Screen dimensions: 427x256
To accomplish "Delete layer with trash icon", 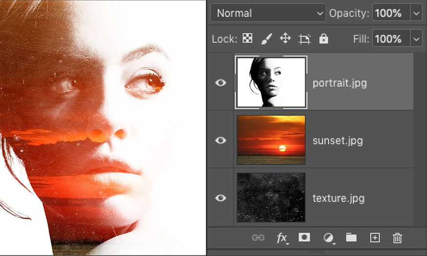I will click(397, 238).
